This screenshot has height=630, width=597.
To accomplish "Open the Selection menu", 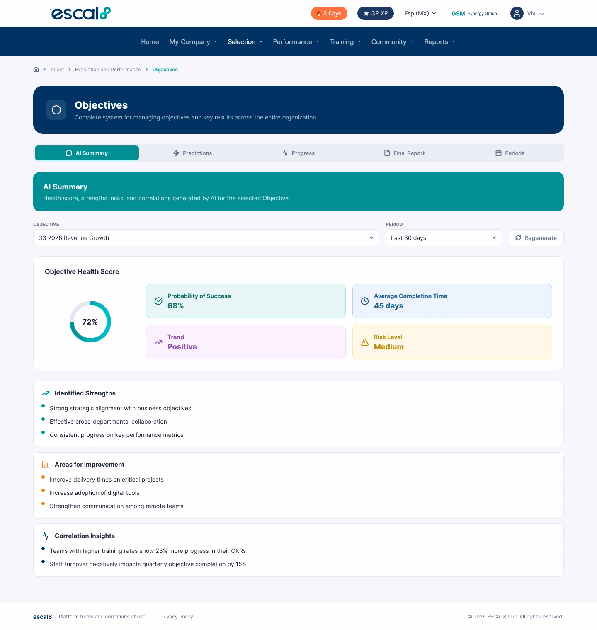I will pyautogui.click(x=245, y=41).
